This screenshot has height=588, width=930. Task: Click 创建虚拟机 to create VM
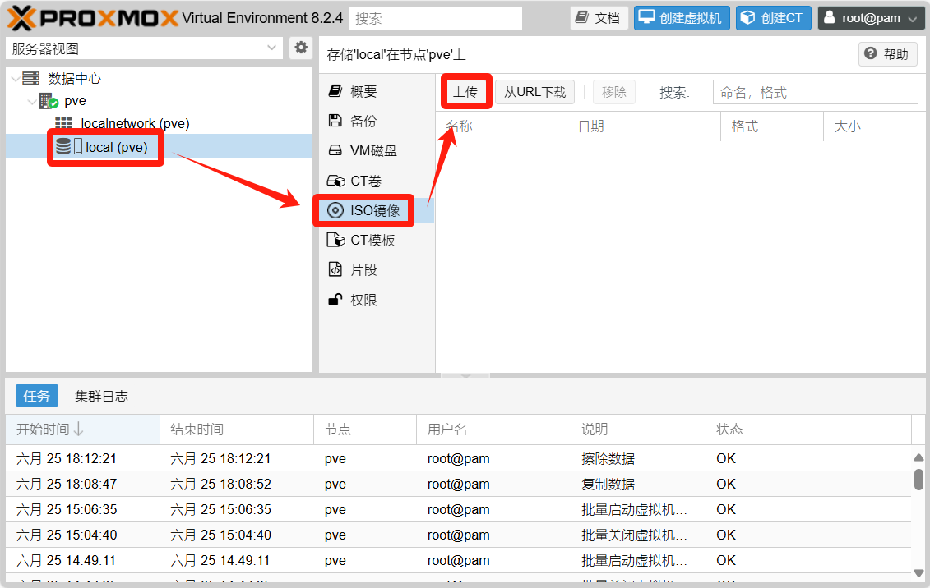click(x=682, y=18)
